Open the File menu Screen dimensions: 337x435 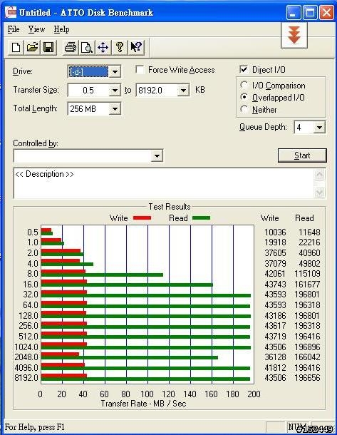click(x=14, y=29)
